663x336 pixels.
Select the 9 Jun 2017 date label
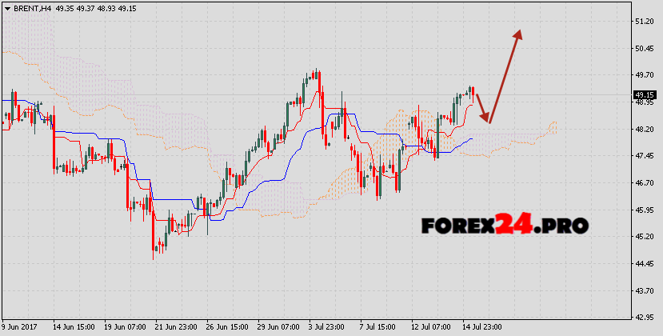pyautogui.click(x=19, y=327)
